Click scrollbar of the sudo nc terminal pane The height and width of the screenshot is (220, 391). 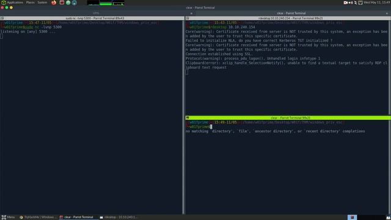click(x=183, y=117)
